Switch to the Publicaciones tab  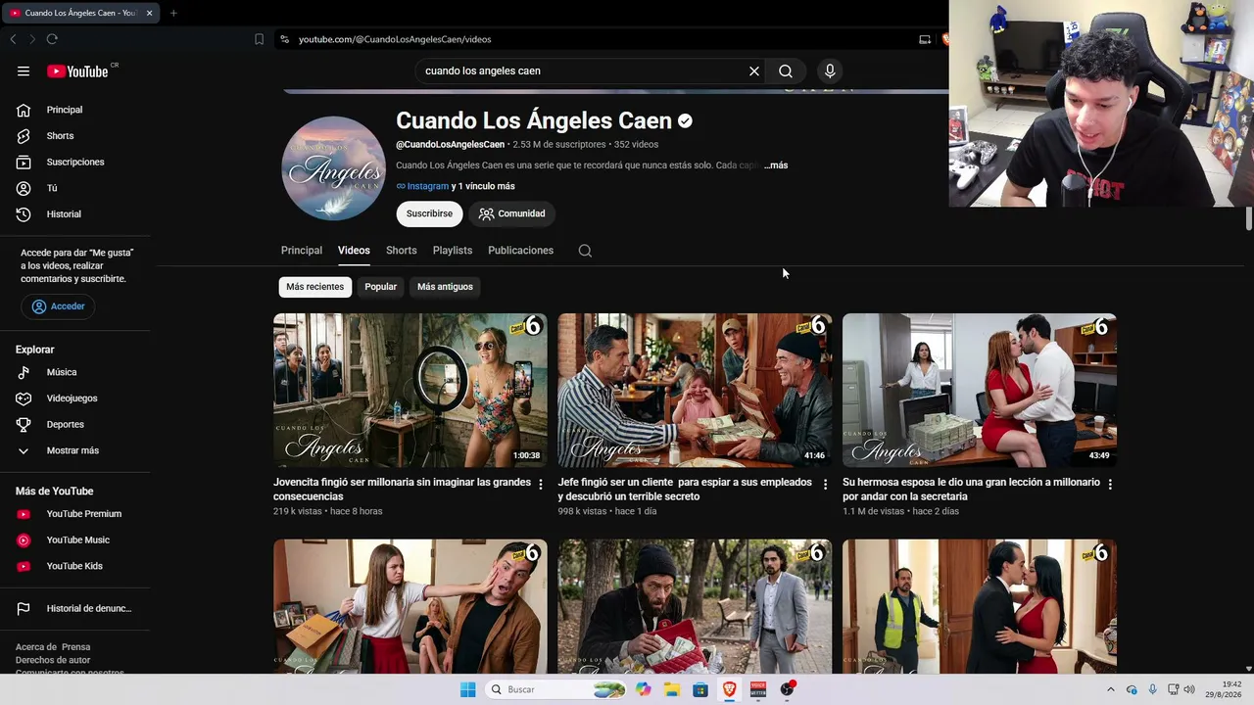coord(521,251)
